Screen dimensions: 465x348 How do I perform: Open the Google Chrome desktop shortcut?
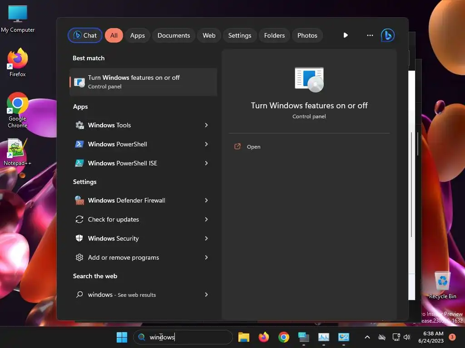pos(18,110)
